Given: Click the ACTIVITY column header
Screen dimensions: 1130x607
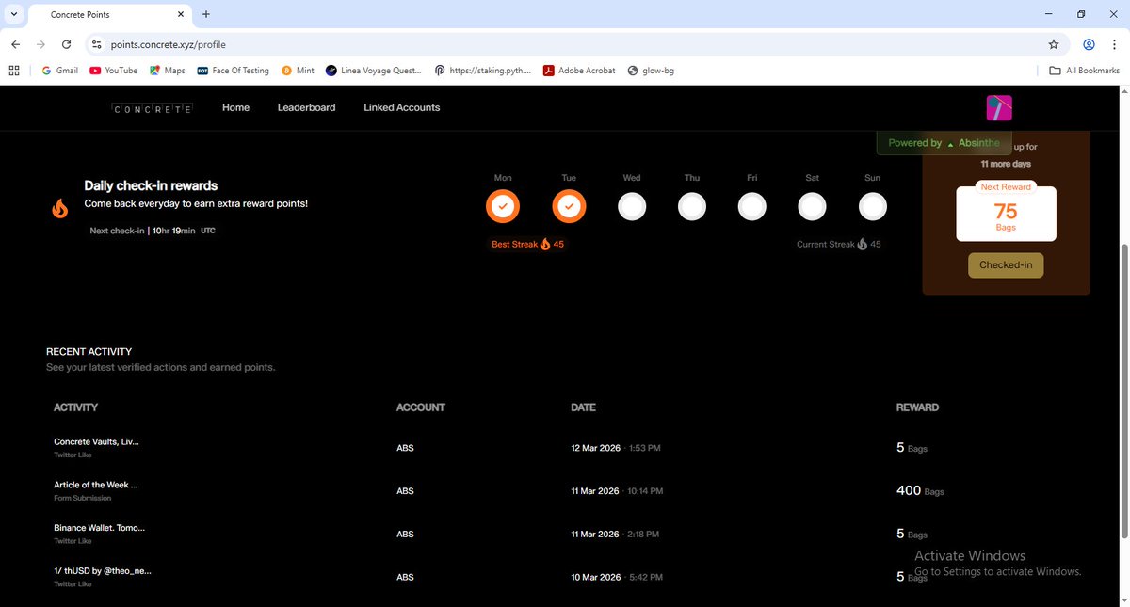Looking at the screenshot, I should pyautogui.click(x=75, y=407).
